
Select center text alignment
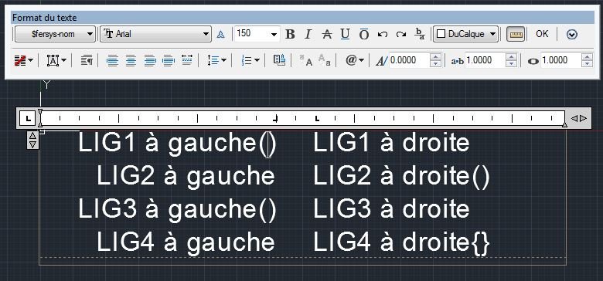click(131, 60)
